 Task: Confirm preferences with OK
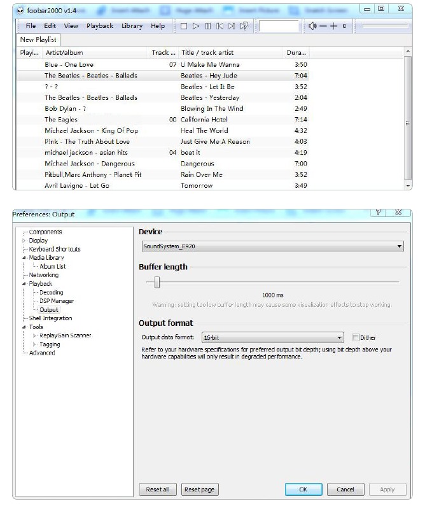pos(303,489)
